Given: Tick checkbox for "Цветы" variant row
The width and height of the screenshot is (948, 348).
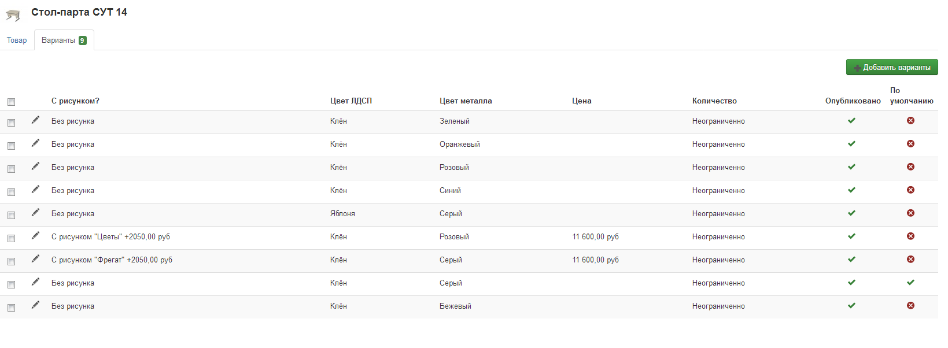Looking at the screenshot, I should (x=11, y=238).
